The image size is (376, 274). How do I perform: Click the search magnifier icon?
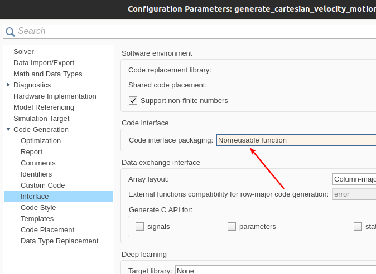(x=10, y=32)
